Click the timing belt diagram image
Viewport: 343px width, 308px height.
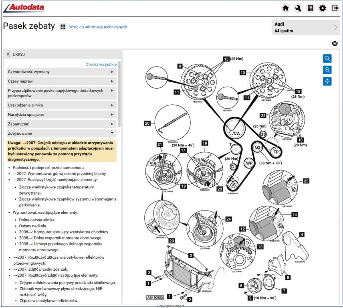click(226, 178)
